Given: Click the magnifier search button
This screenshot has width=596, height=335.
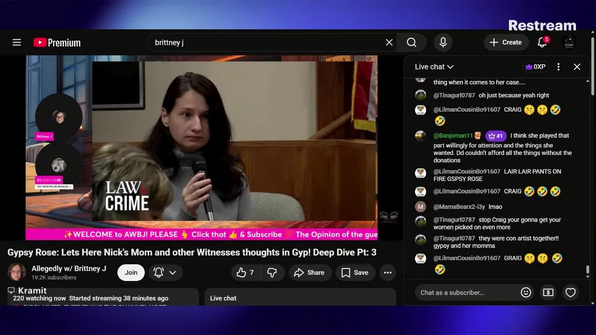Looking at the screenshot, I should coord(412,42).
